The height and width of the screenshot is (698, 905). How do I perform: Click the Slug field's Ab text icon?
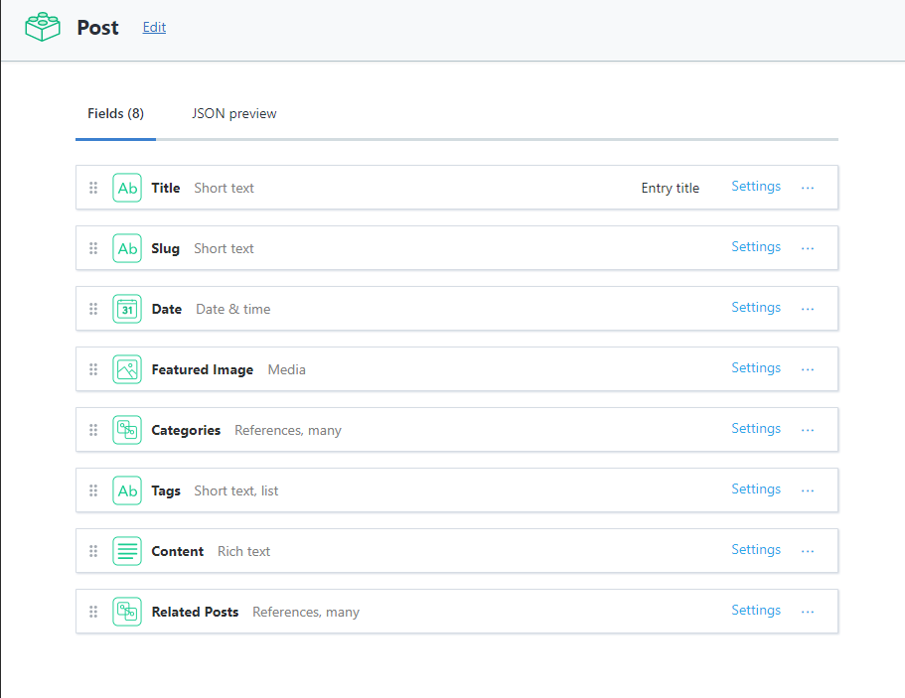127,248
